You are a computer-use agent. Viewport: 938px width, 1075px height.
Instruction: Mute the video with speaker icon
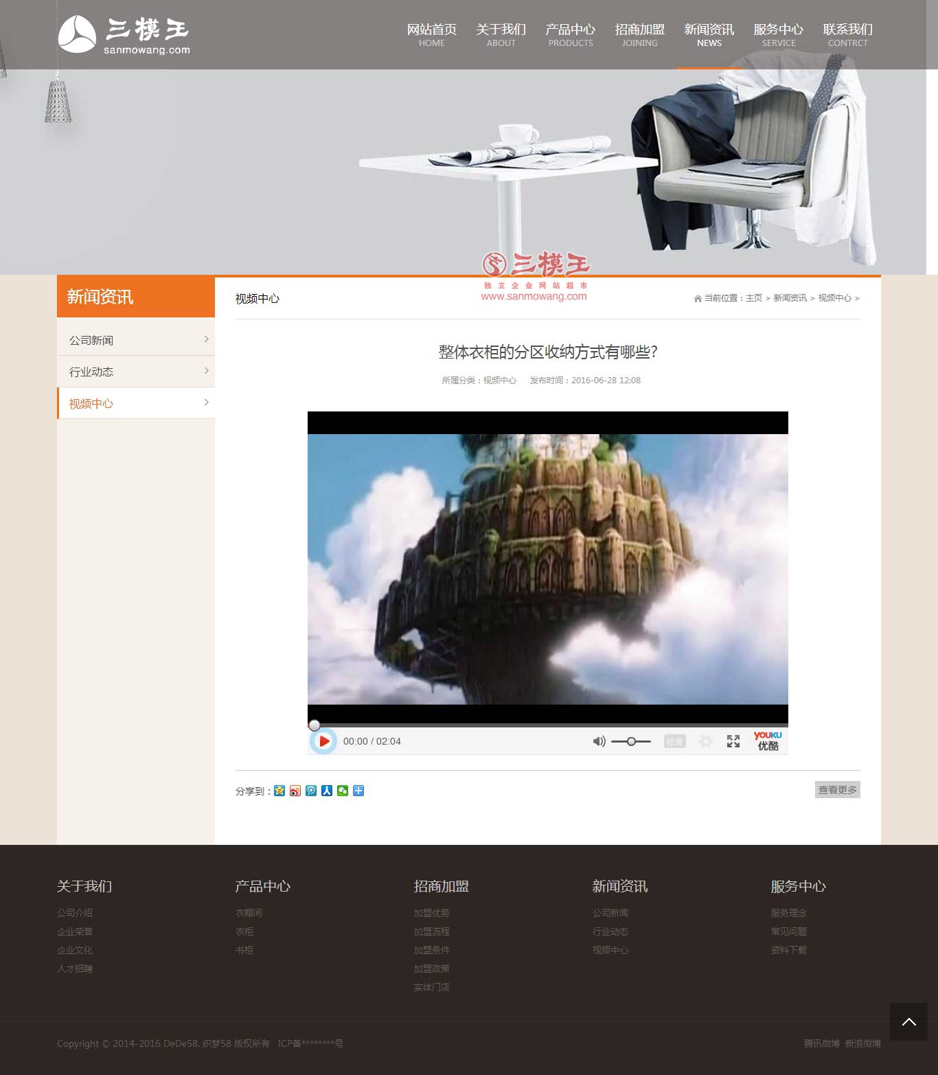tap(599, 741)
